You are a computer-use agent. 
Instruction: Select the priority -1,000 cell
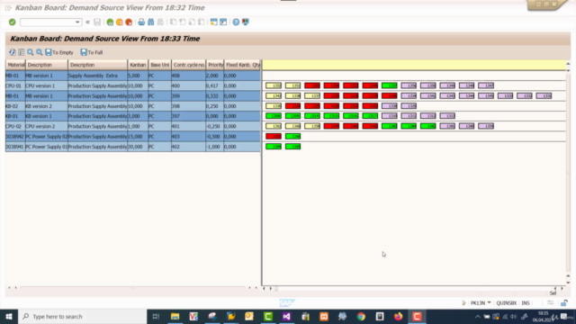(215, 147)
